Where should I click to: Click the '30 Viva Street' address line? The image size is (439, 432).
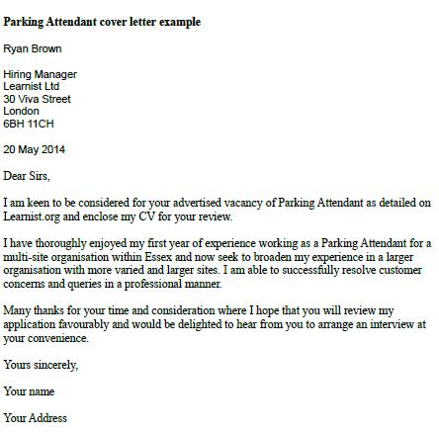(37, 99)
